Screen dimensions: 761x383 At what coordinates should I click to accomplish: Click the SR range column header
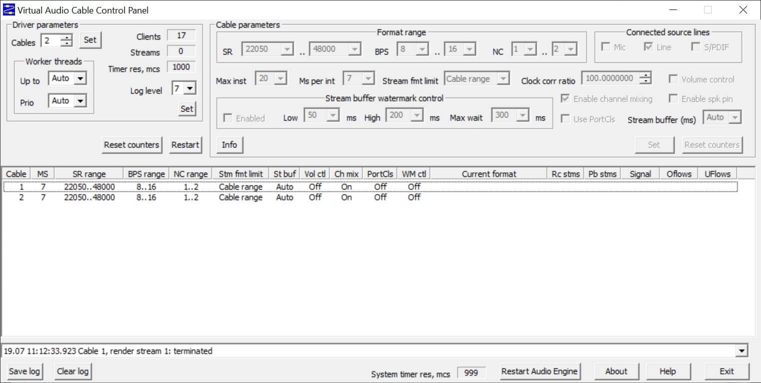click(89, 174)
